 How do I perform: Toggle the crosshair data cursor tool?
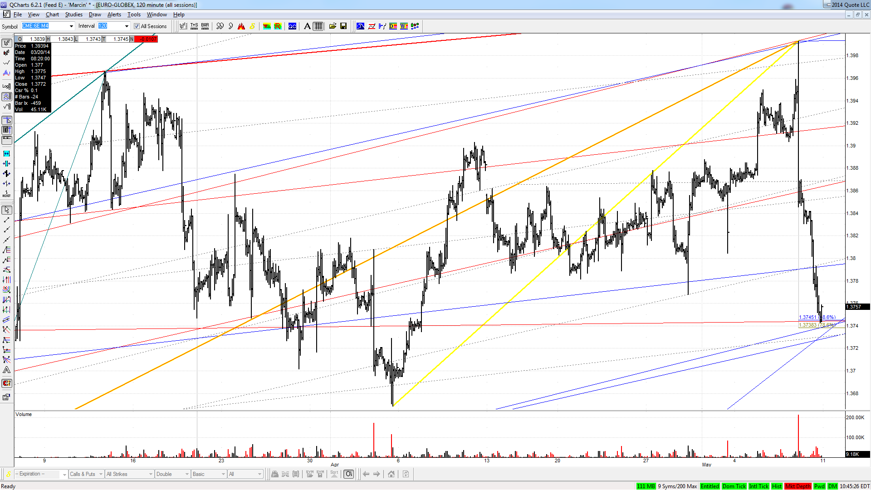(x=6, y=120)
